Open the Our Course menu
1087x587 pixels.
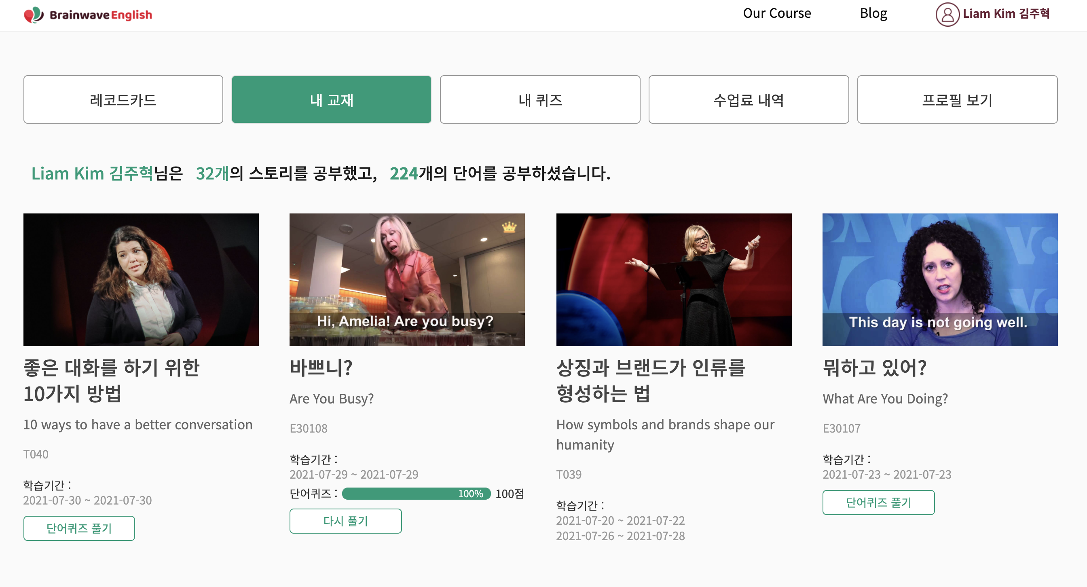tap(776, 13)
